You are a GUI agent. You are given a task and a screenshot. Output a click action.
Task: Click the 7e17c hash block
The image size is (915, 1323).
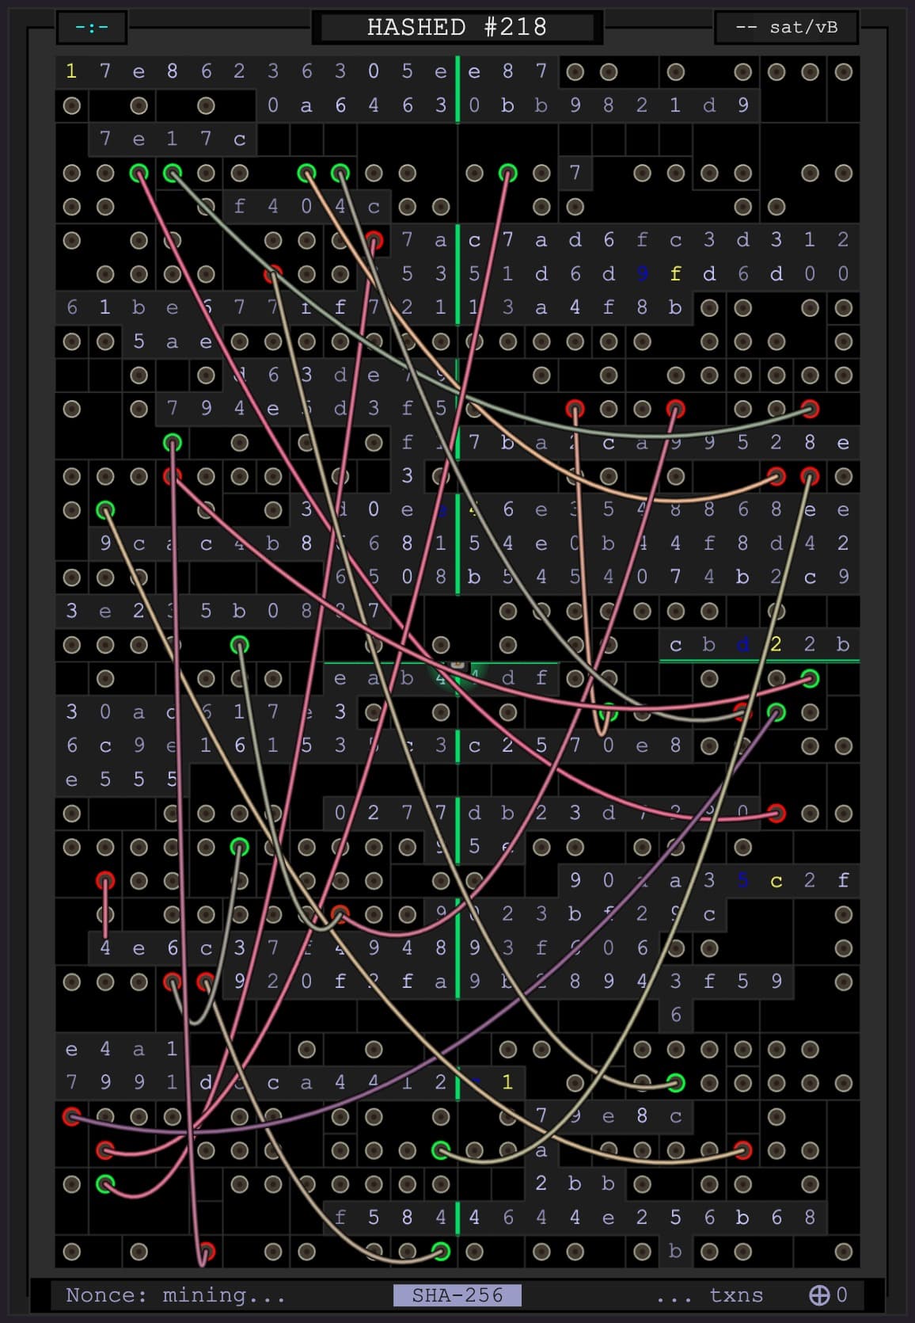click(173, 139)
